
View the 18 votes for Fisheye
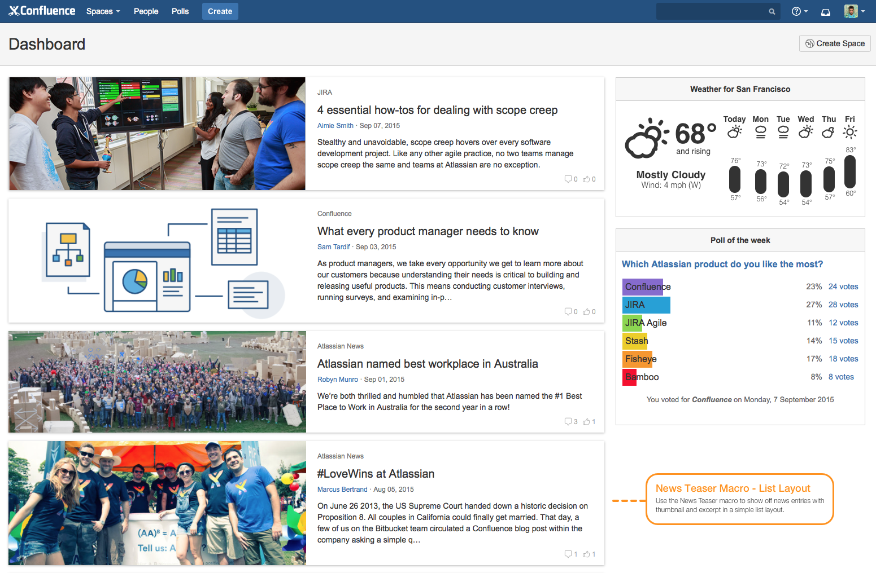point(843,359)
